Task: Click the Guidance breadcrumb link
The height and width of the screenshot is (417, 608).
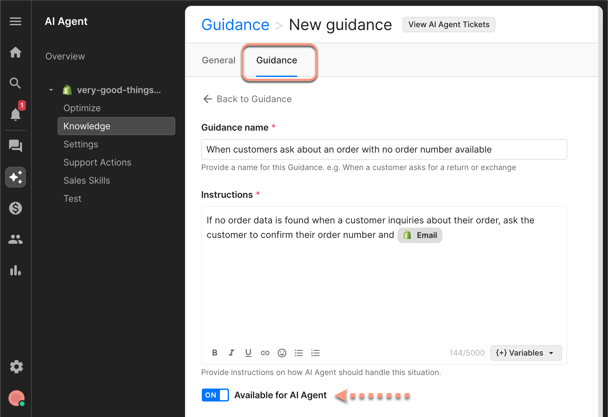Action: coord(235,25)
